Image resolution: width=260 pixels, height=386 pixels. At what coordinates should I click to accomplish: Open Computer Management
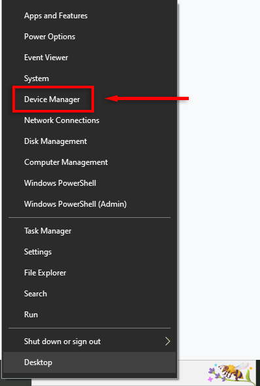coord(89,162)
